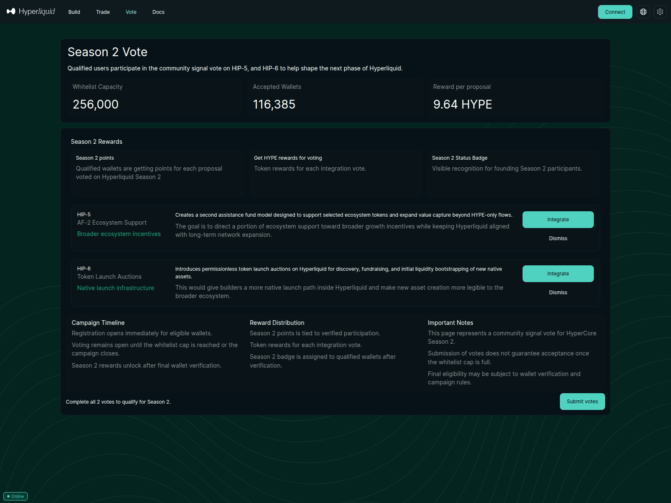Image resolution: width=671 pixels, height=503 pixels.
Task: Click the HIP-6 proposal label
Action: 84,269
